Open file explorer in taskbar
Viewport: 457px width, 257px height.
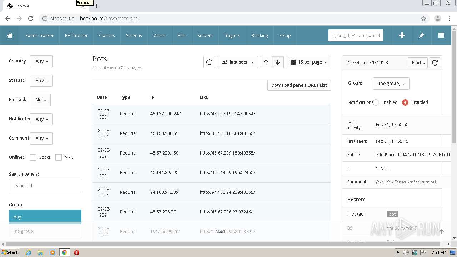[40, 252]
